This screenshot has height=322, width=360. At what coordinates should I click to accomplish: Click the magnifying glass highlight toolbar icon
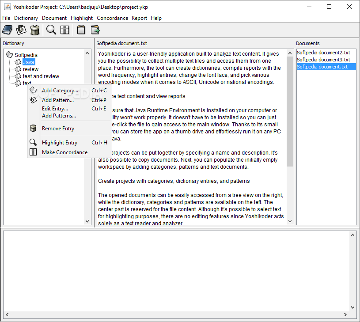(x=51, y=30)
